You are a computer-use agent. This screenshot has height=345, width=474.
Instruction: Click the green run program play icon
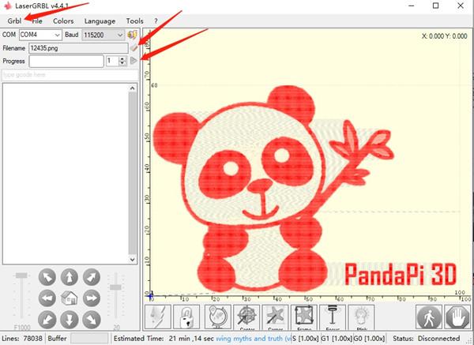tap(134, 61)
